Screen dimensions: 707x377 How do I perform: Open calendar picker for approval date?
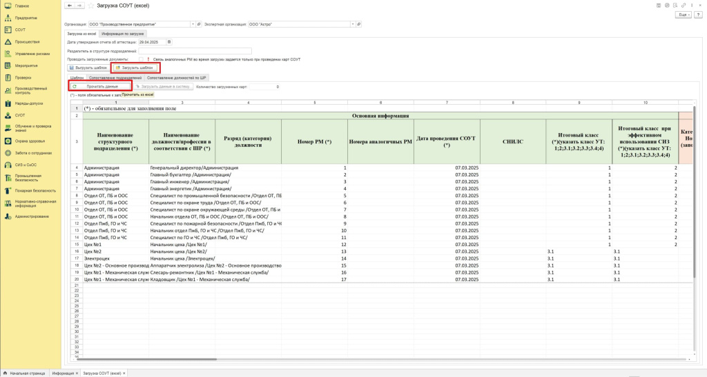pos(169,42)
